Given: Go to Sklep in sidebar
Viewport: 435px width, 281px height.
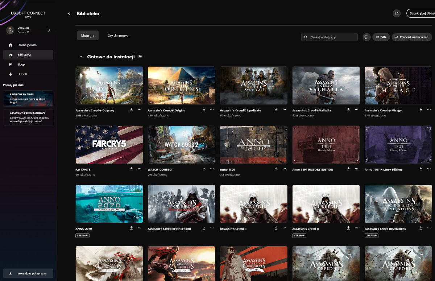Looking at the screenshot, I should (21, 65).
